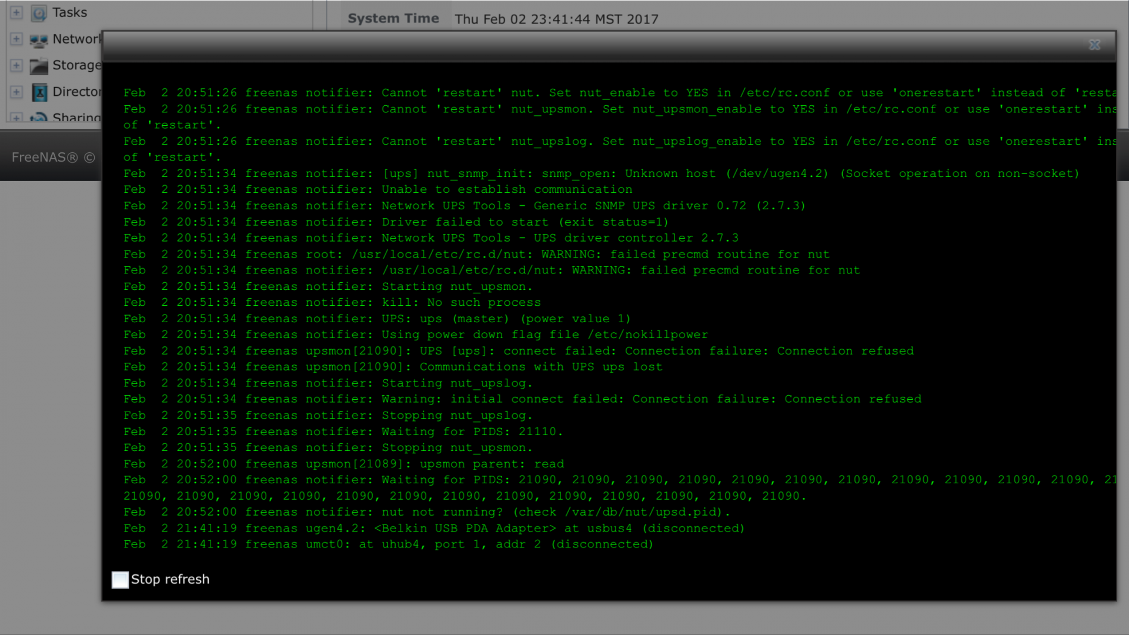The image size is (1129, 635).
Task: Open Storage in the sidebar tree
Action: pos(77,65)
